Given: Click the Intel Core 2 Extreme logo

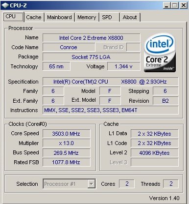Looking at the screenshot, I should (160, 53).
